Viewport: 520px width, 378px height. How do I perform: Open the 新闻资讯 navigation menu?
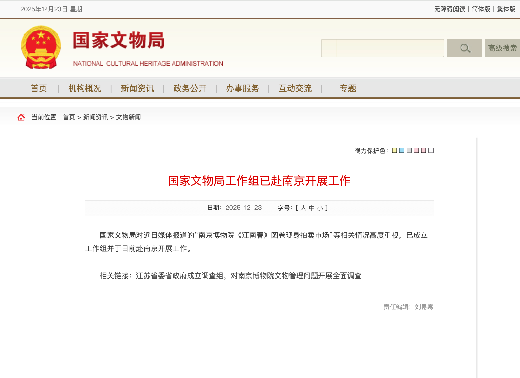[137, 88]
